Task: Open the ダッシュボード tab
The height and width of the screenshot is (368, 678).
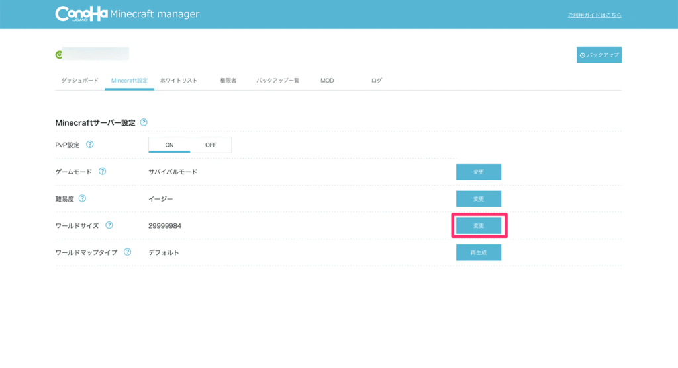Action: tap(79, 81)
